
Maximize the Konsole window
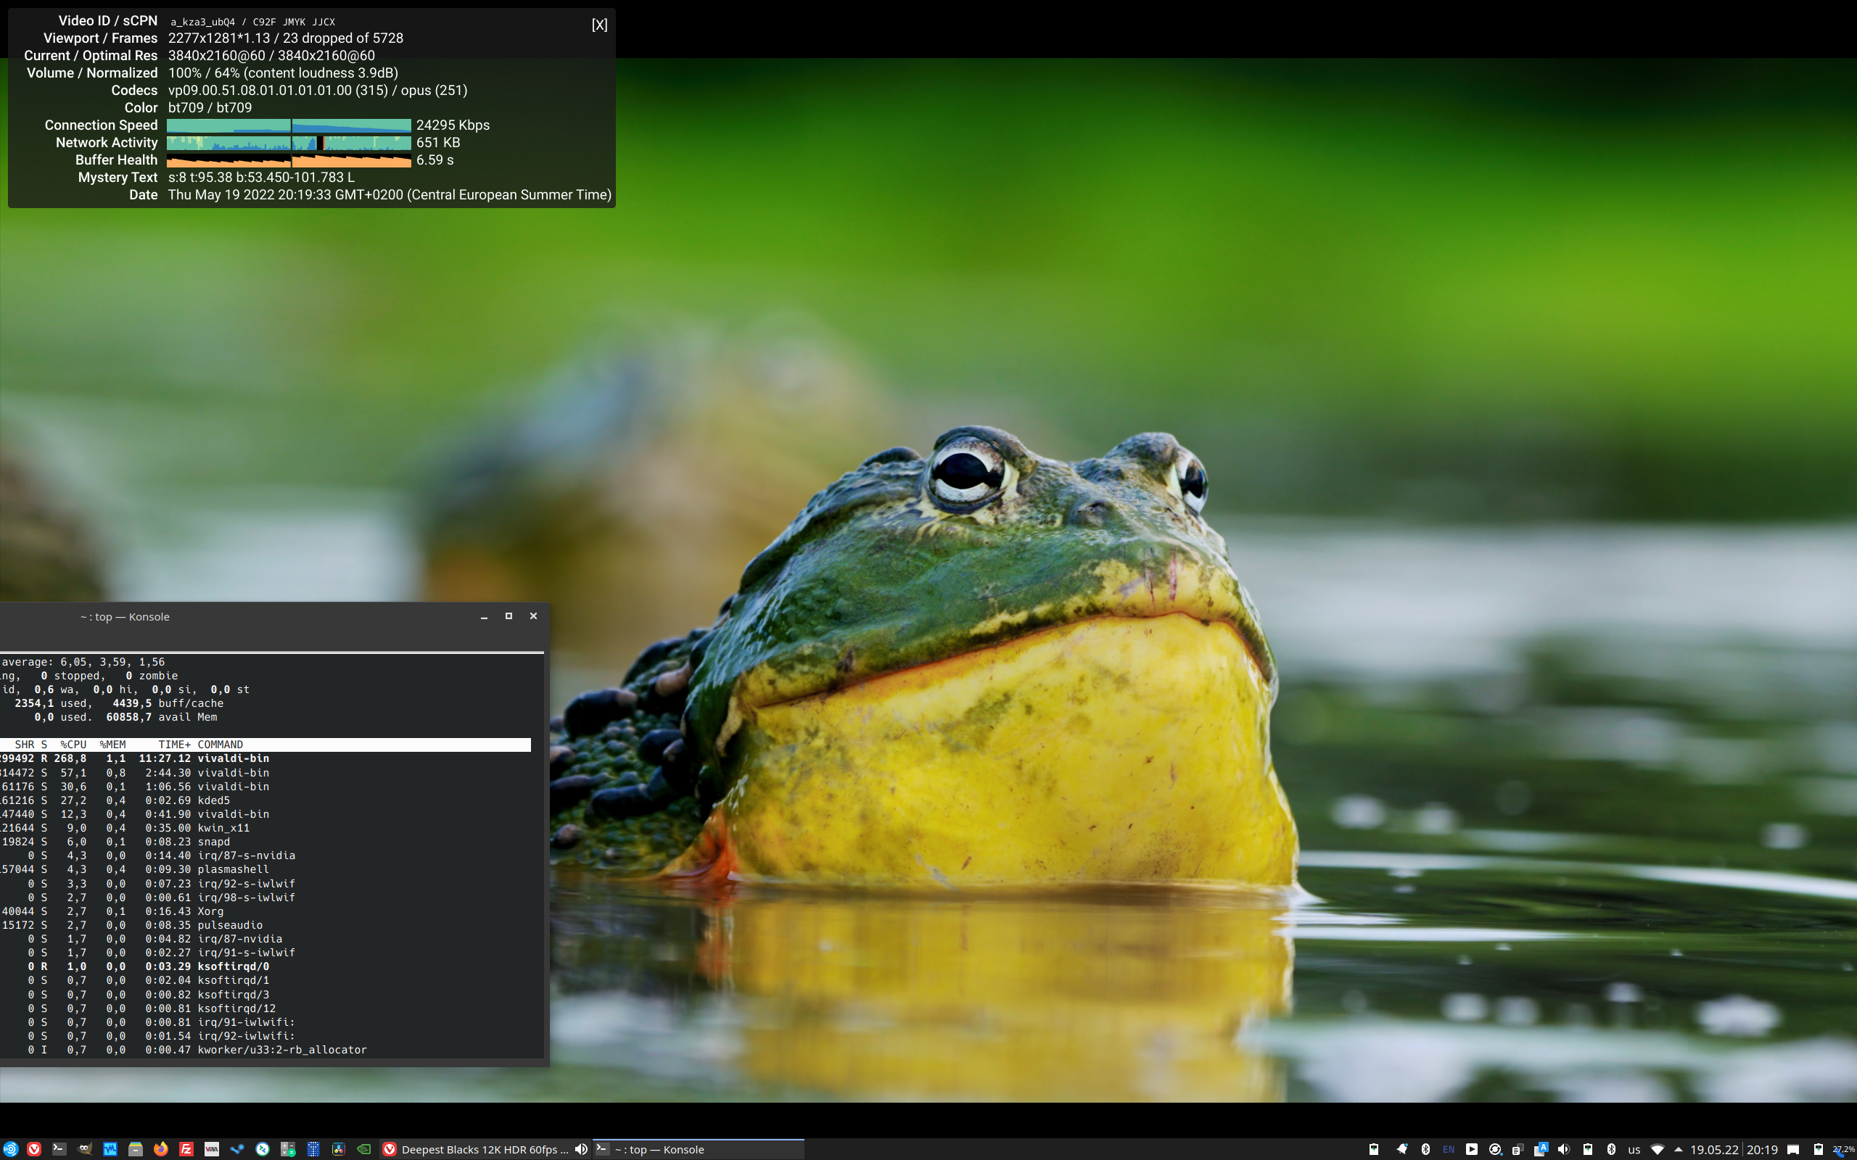tap(508, 616)
